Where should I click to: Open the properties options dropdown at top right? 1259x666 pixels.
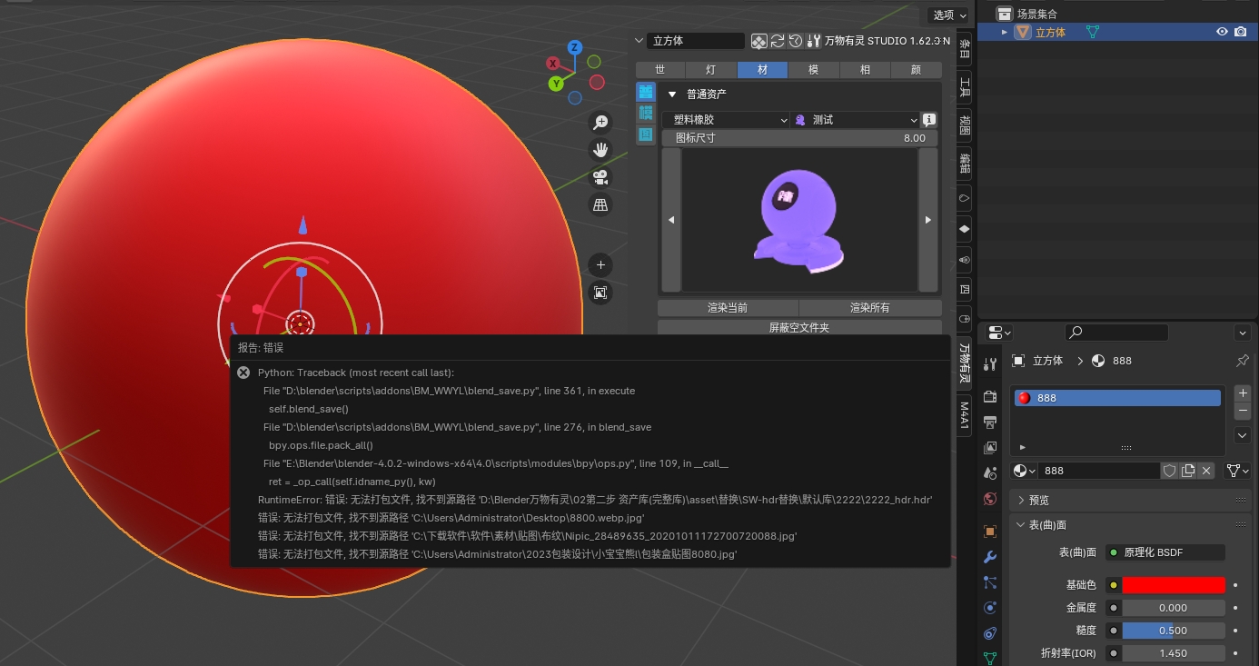pos(1242,333)
